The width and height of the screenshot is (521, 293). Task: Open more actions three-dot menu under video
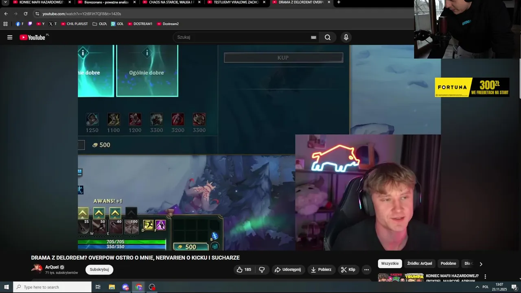[x=366, y=269]
